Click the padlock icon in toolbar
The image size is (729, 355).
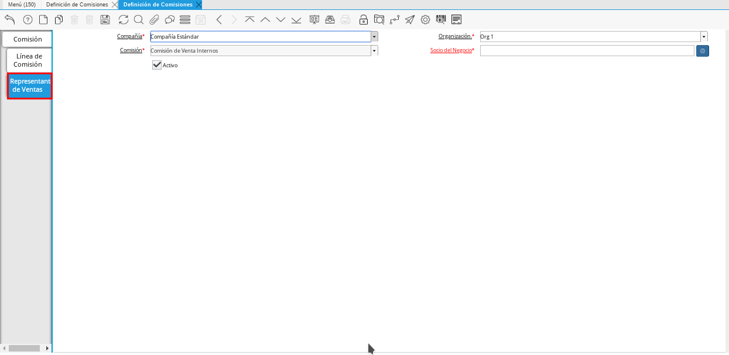click(x=364, y=19)
